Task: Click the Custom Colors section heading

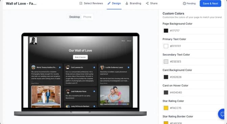Action: pos(173,14)
